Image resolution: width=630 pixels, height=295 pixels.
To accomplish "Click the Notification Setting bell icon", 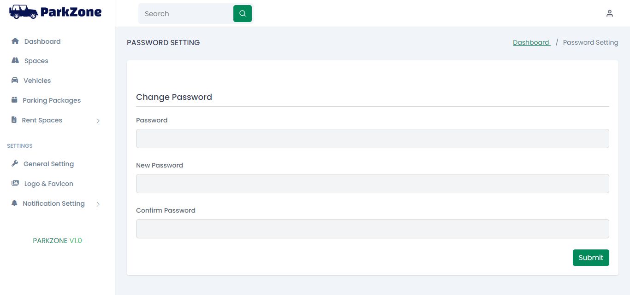I will [14, 203].
